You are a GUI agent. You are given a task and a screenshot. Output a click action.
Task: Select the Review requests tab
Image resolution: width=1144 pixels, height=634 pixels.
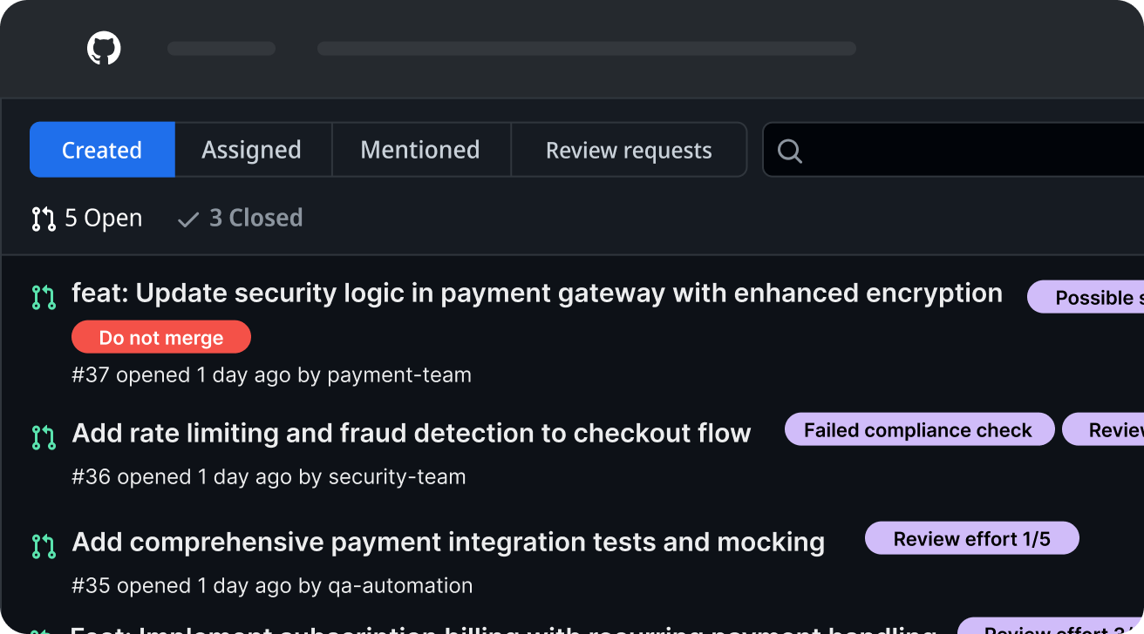pyautogui.click(x=629, y=149)
